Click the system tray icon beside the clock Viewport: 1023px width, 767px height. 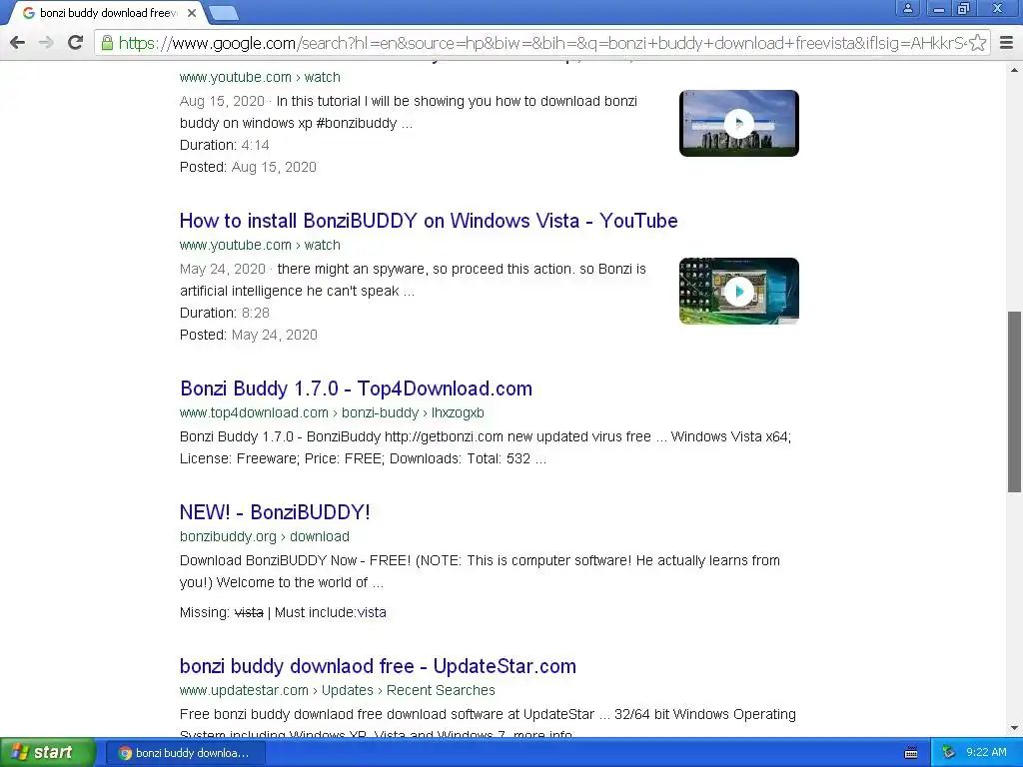[949, 753]
